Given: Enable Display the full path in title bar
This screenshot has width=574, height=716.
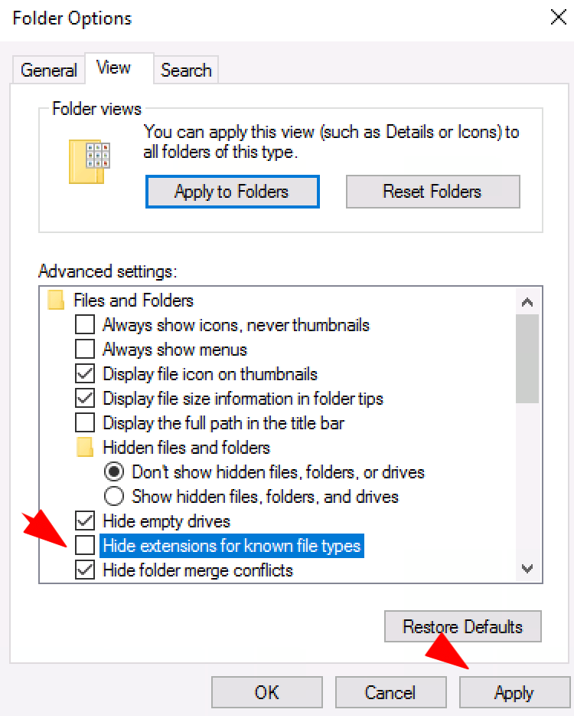Looking at the screenshot, I should tap(85, 423).
